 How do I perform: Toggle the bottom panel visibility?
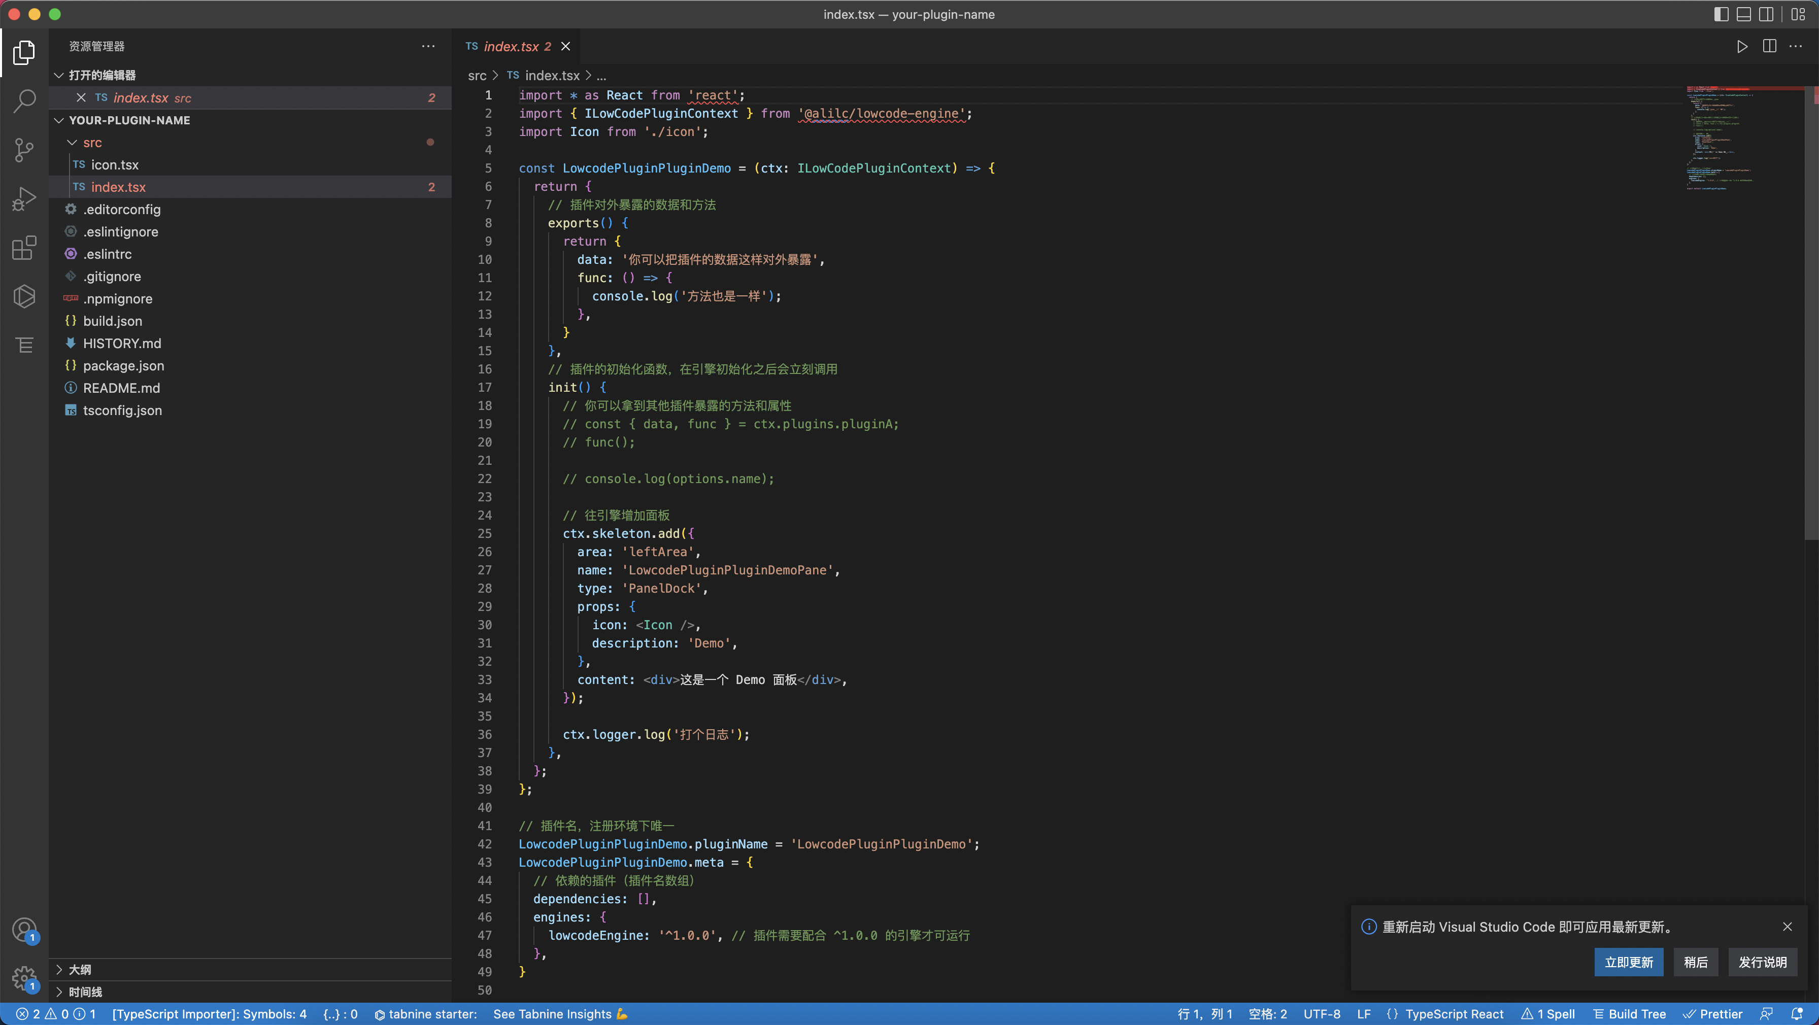pos(1743,14)
